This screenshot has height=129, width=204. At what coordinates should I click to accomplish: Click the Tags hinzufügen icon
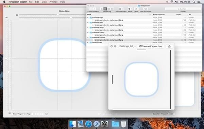point(146,9)
